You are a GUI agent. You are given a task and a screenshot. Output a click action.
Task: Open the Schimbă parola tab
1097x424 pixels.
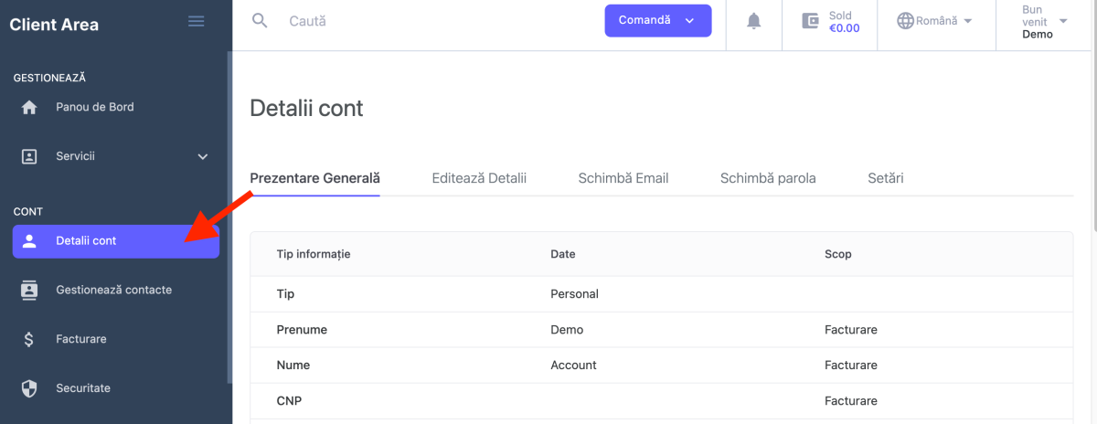[x=767, y=178]
